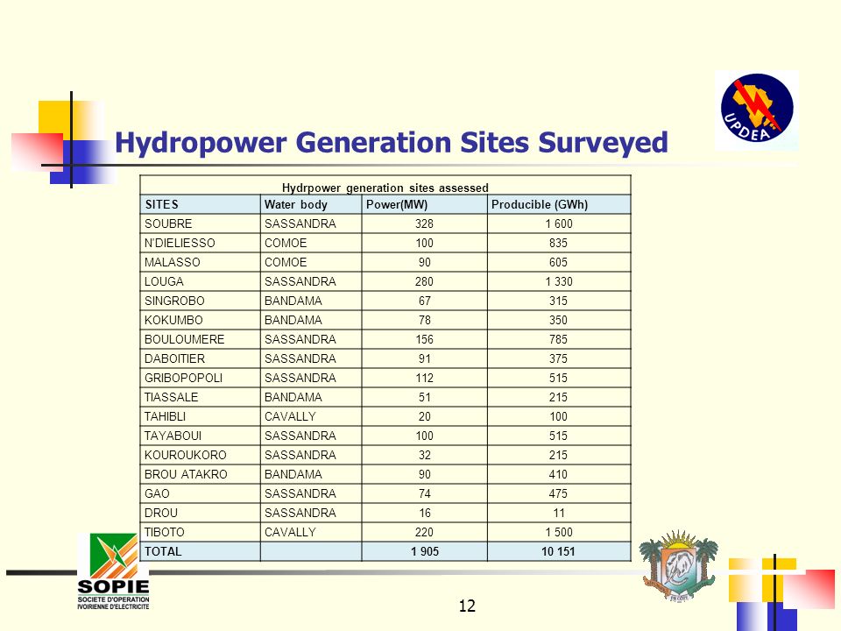Click BOULOUMERE's power value 156
The image size is (841, 631).
click(424, 340)
